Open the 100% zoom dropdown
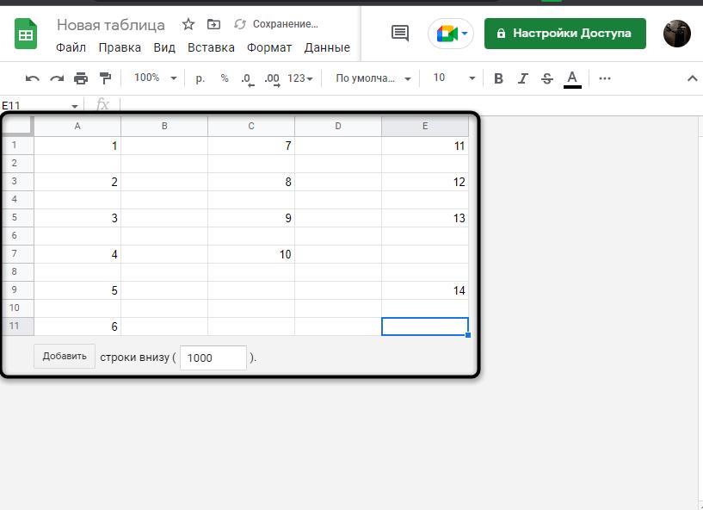The height and width of the screenshot is (510, 703). (x=155, y=78)
